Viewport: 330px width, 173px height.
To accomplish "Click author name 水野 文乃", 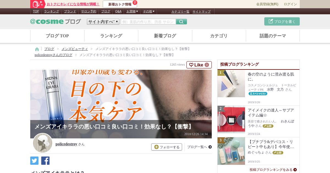I will 275,90.
